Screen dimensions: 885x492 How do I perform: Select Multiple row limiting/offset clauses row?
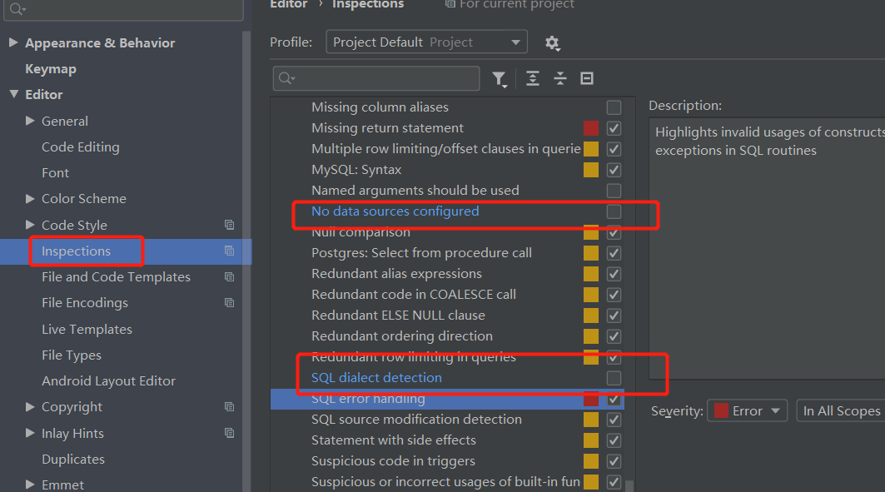coord(447,149)
